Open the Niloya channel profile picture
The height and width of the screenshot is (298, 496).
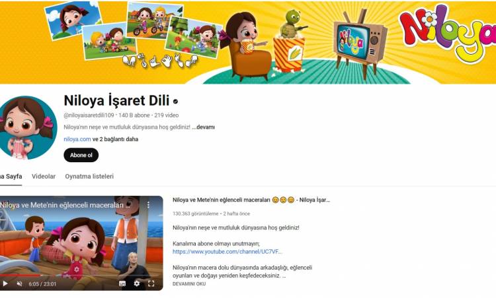tap(27, 128)
